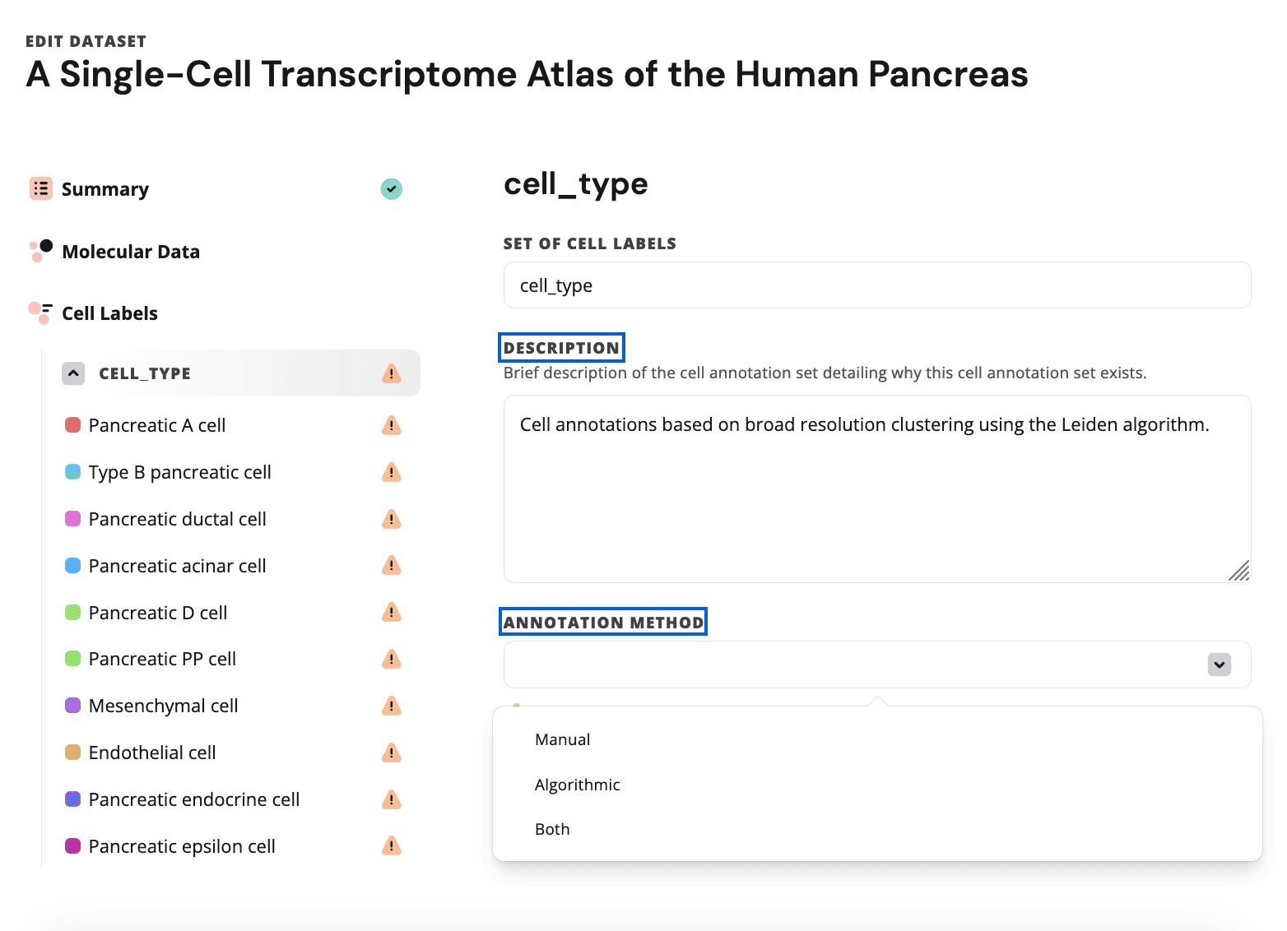Collapse the CELL_TYPE section with its chevron

(73, 373)
